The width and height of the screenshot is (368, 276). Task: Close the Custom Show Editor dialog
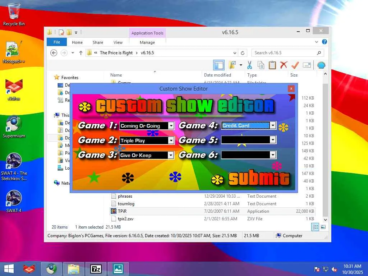291,88
